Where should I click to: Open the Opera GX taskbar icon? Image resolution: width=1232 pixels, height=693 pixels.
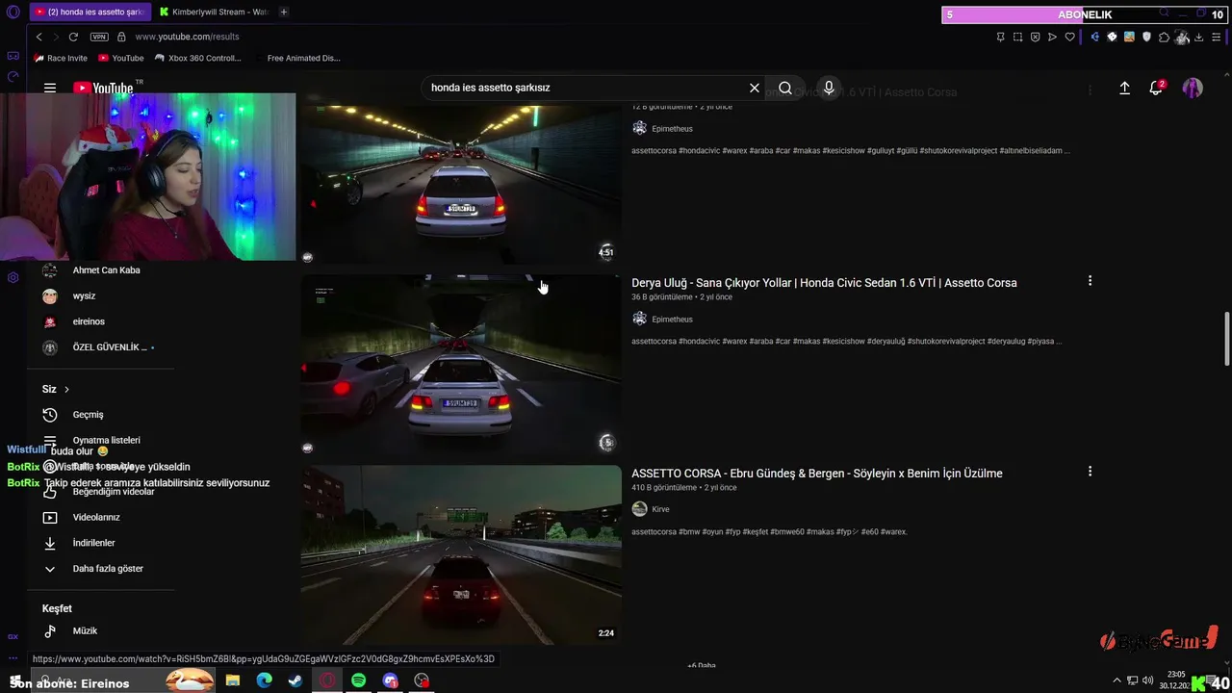coord(327,680)
